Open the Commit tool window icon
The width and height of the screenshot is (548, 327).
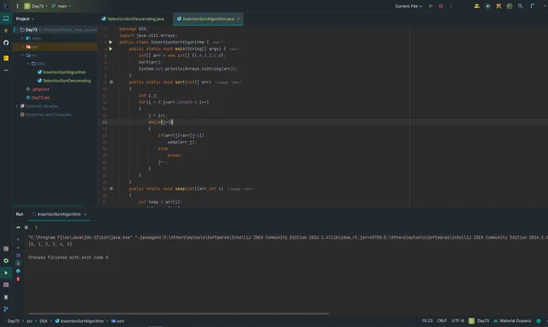click(x=6, y=31)
